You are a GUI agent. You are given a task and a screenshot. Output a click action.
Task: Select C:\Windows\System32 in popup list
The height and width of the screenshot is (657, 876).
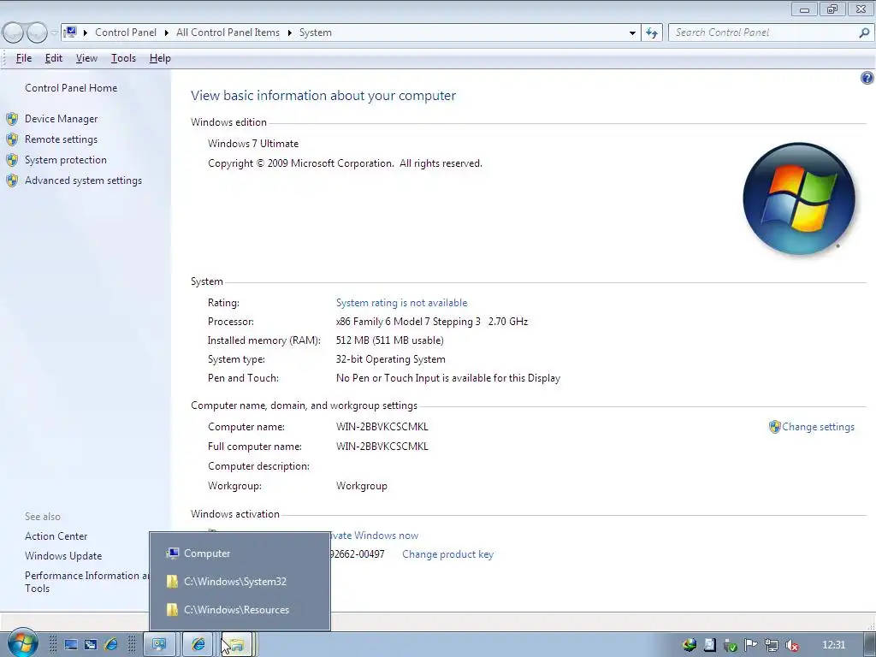(240, 582)
